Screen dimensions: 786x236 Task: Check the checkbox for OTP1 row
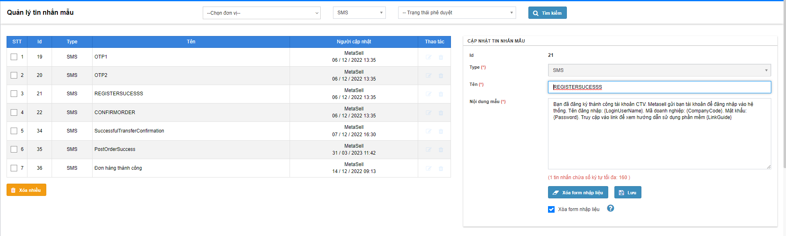coord(14,57)
